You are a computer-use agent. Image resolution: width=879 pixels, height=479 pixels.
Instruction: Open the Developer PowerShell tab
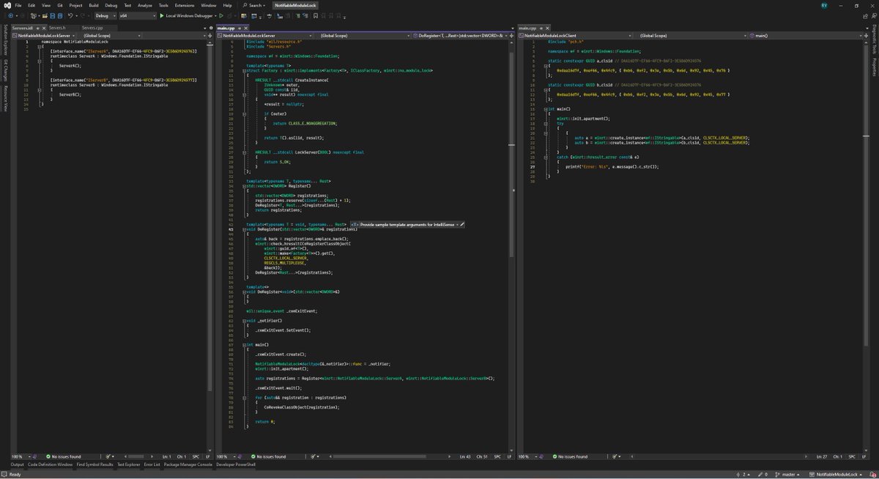pos(236,464)
